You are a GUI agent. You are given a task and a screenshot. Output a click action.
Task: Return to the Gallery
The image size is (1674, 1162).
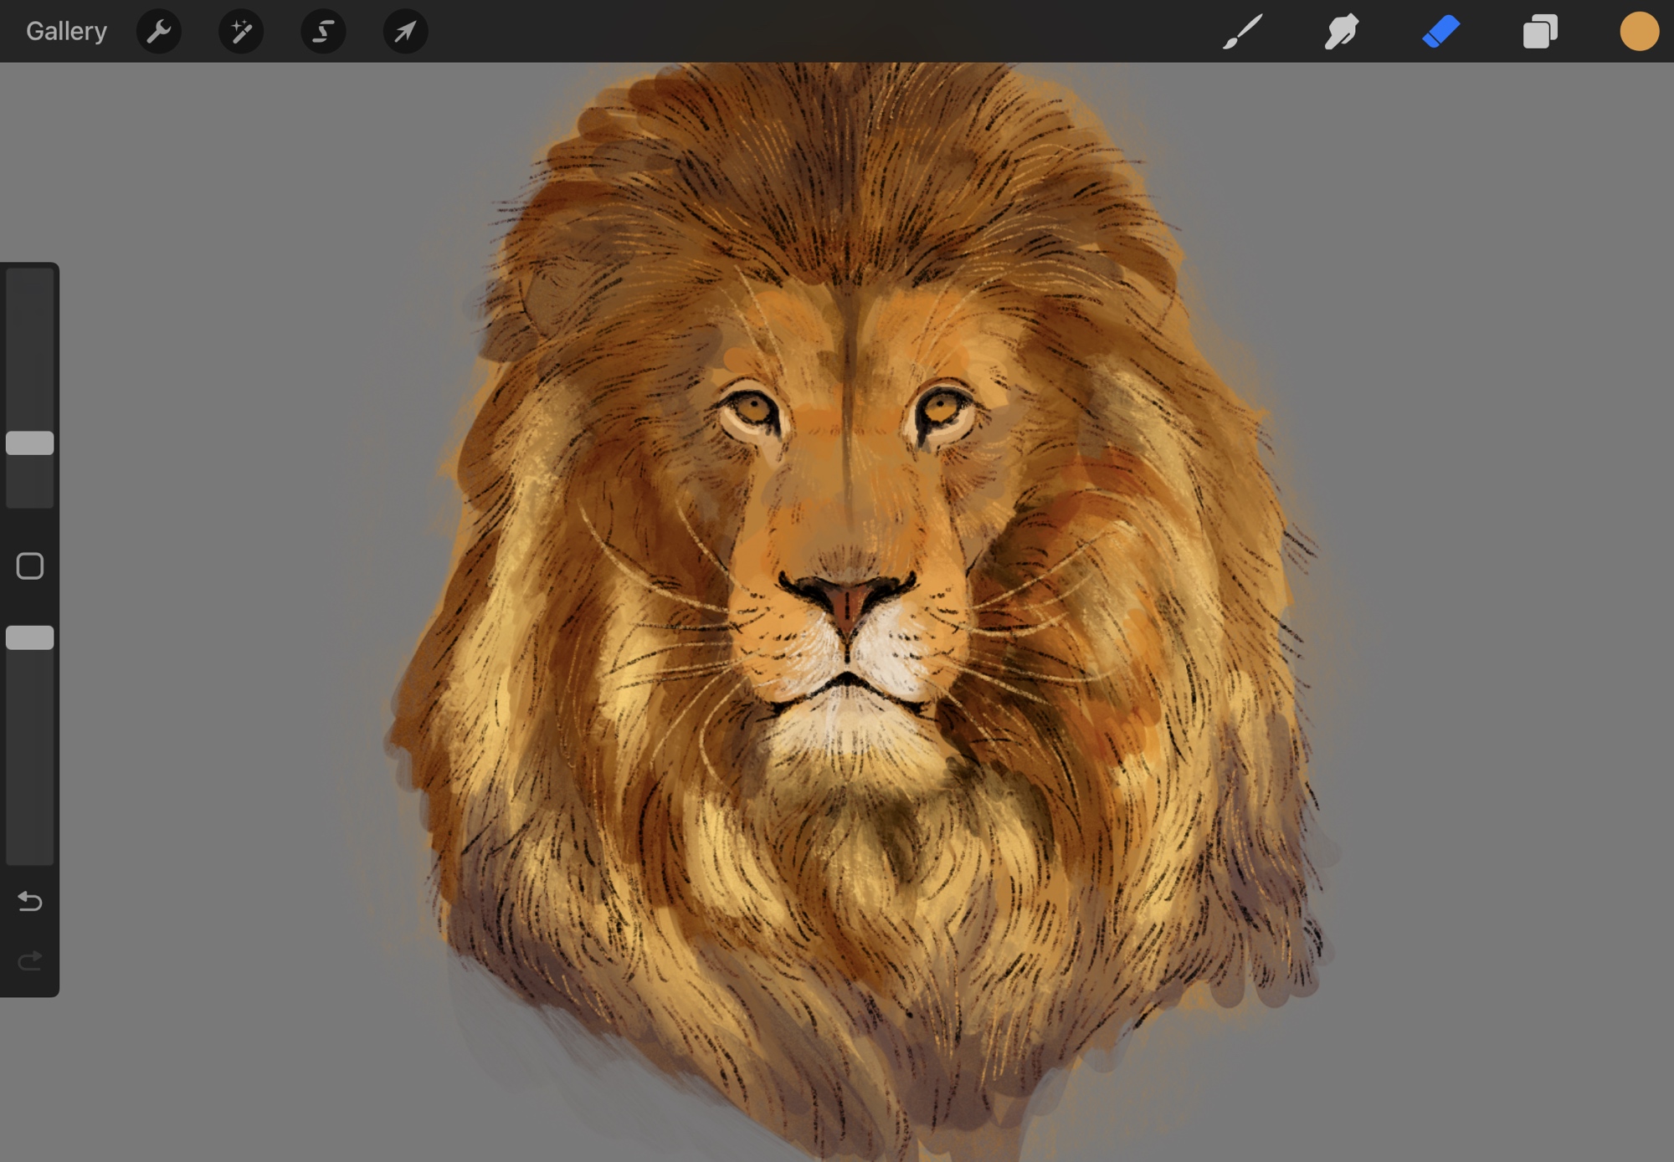(x=66, y=32)
